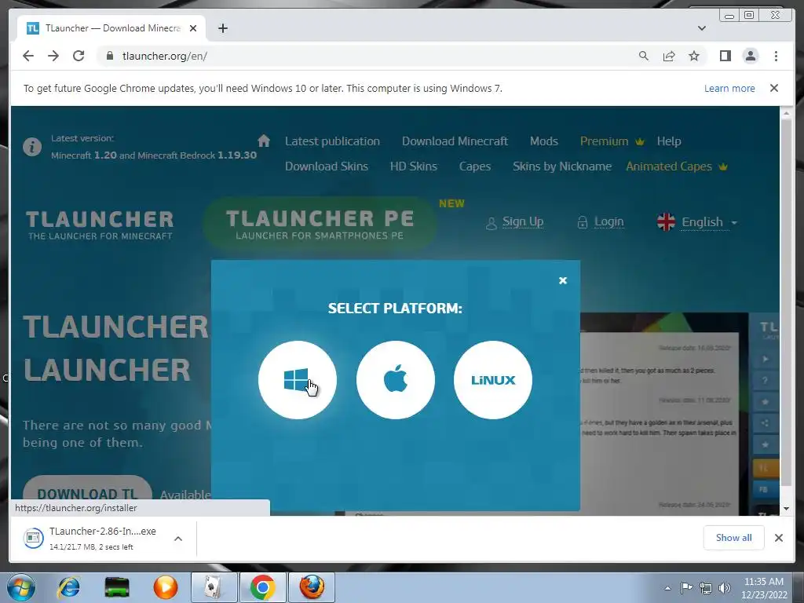Screen dimensions: 804x603
Task: Open the Windows Start menu
Action: [x=21, y=587]
